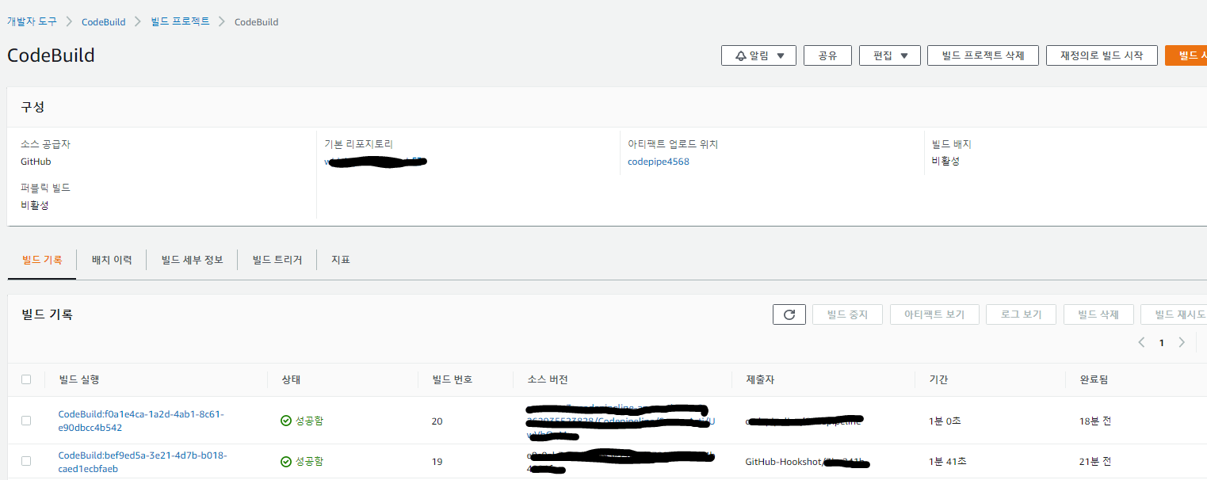The height and width of the screenshot is (480, 1207).
Task: Open the 편집 dropdown menu
Action: pos(889,55)
